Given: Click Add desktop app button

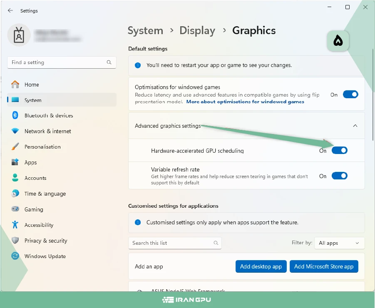Looking at the screenshot, I should tap(261, 266).
